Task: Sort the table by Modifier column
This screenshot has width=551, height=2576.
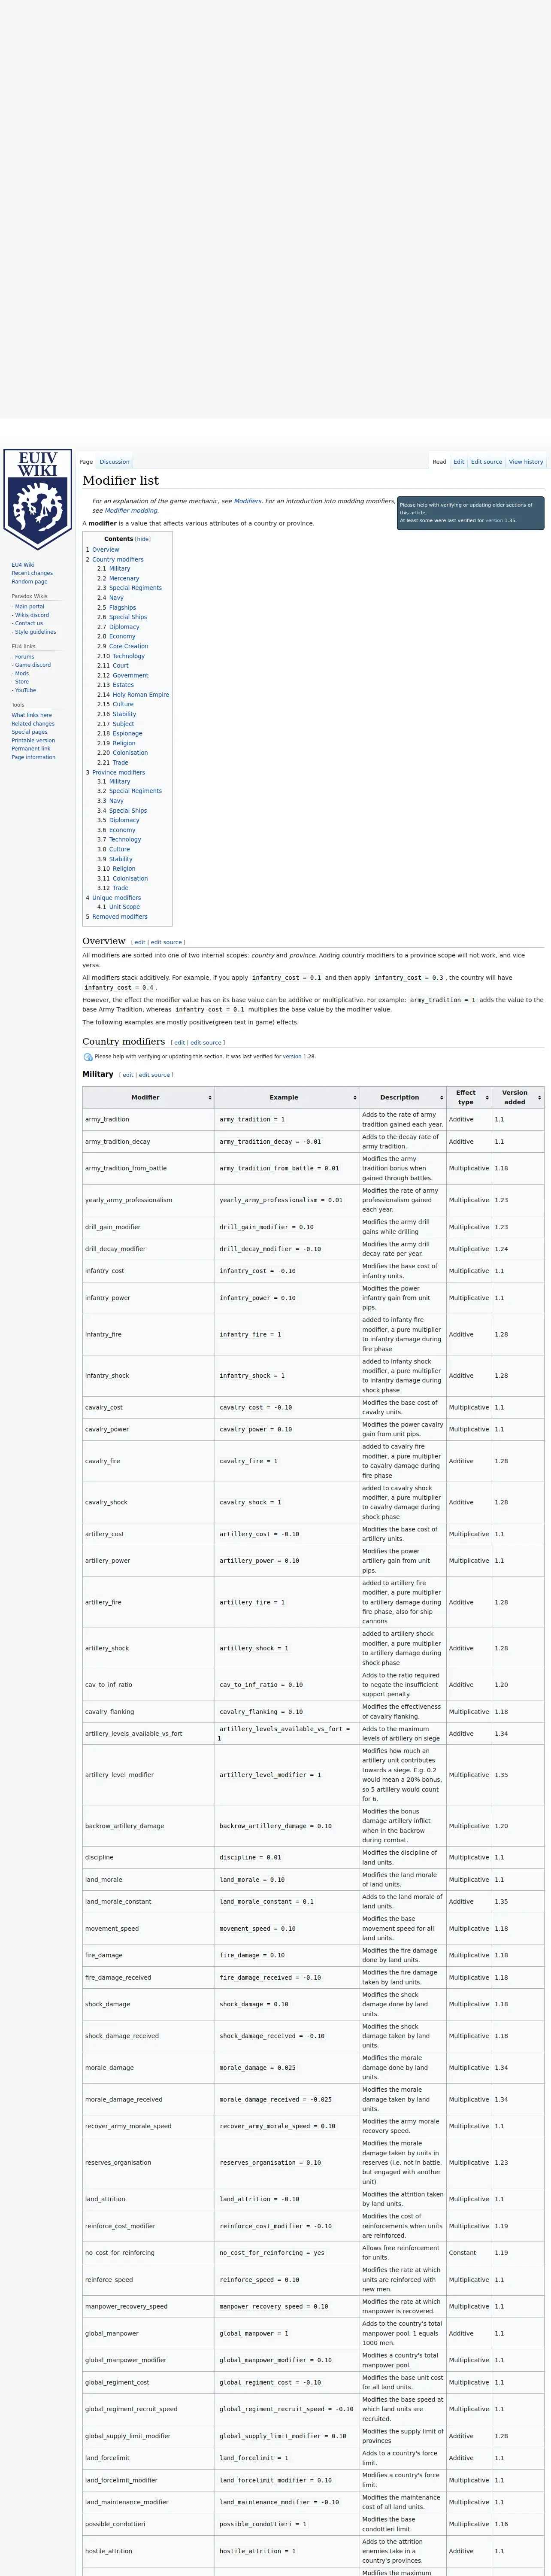Action: coord(149,1097)
